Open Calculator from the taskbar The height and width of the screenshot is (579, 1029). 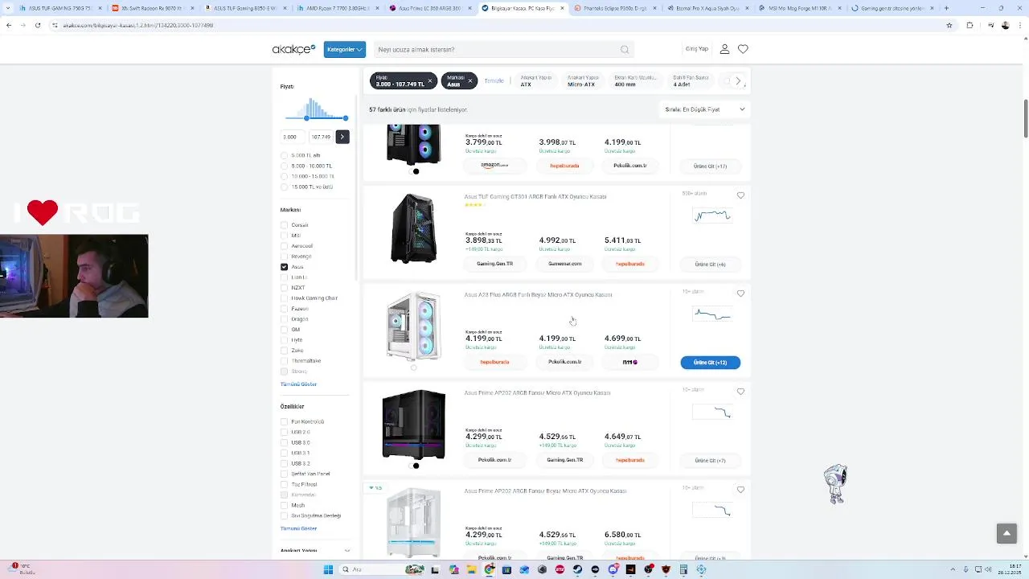pos(683,569)
